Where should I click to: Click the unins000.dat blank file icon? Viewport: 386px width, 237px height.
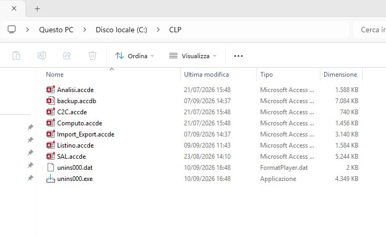(x=50, y=168)
